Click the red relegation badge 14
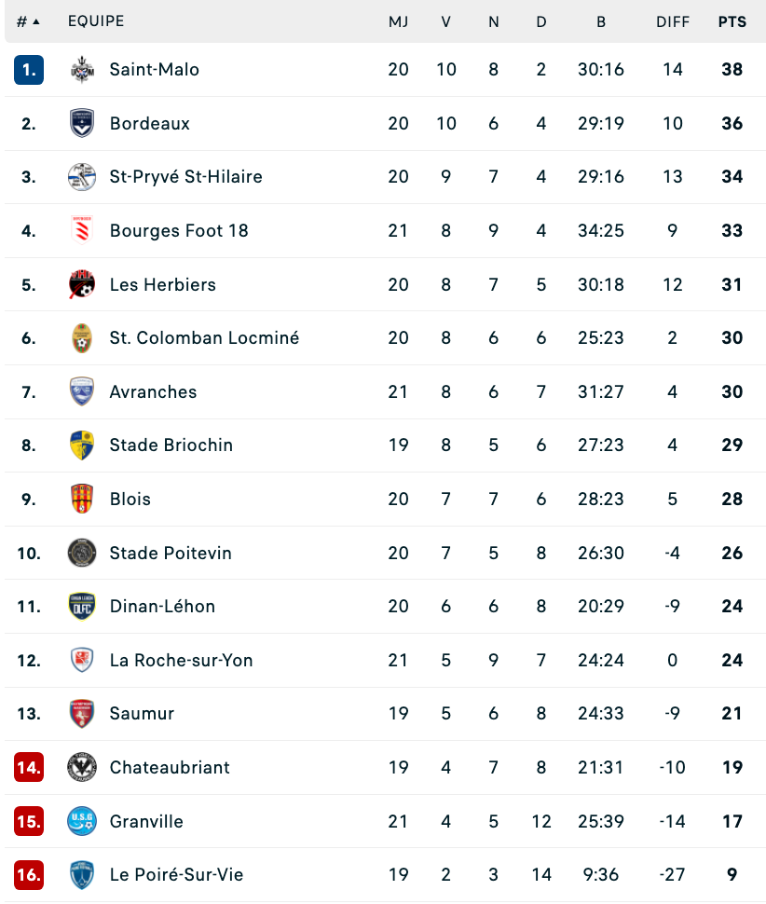 pos(29,767)
